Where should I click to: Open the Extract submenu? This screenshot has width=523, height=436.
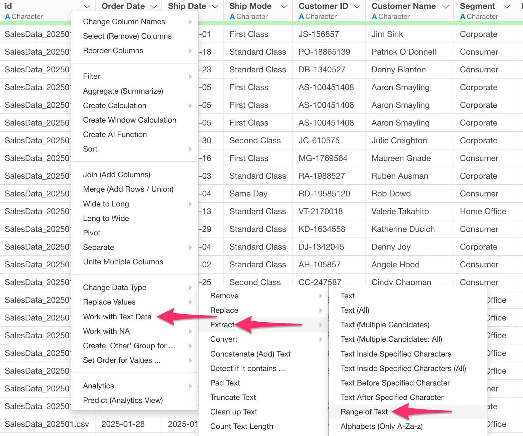pyautogui.click(x=222, y=325)
